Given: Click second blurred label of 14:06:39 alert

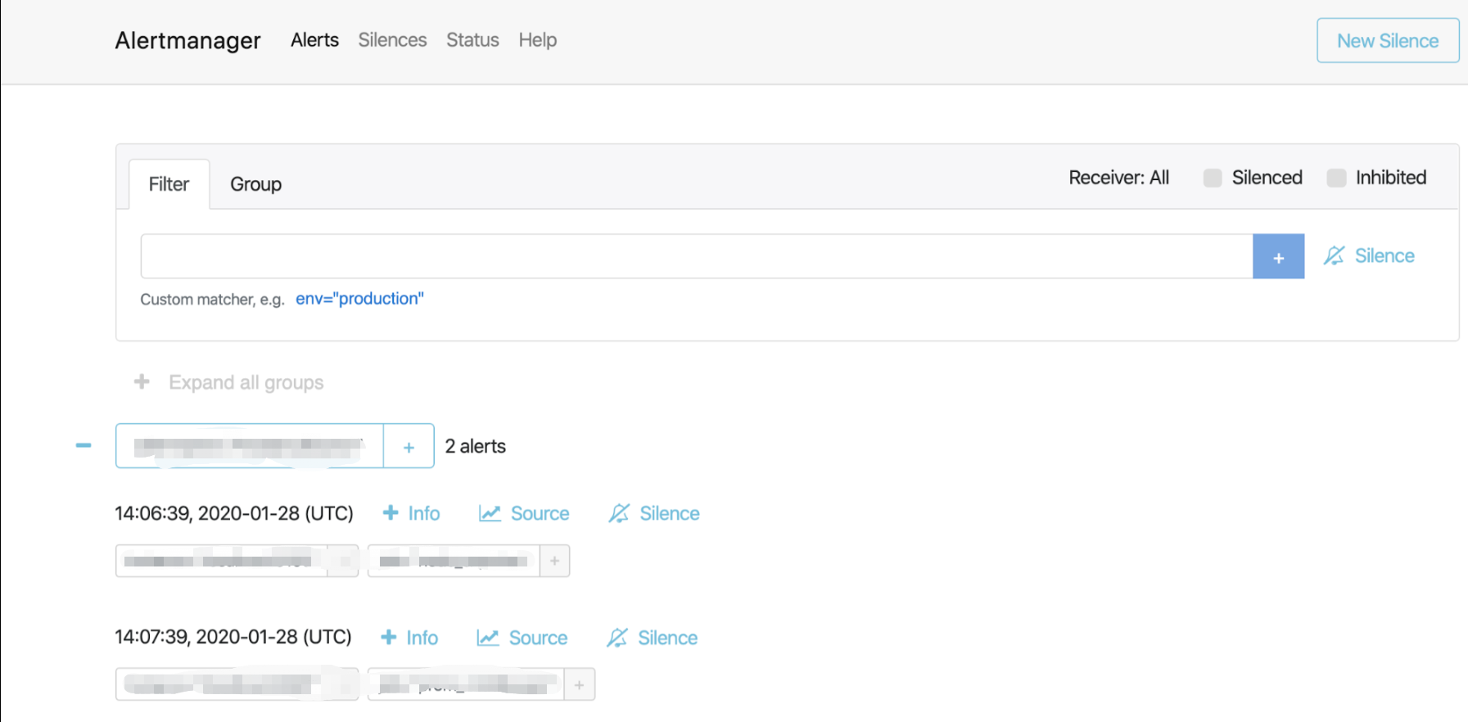Looking at the screenshot, I should tap(454, 561).
